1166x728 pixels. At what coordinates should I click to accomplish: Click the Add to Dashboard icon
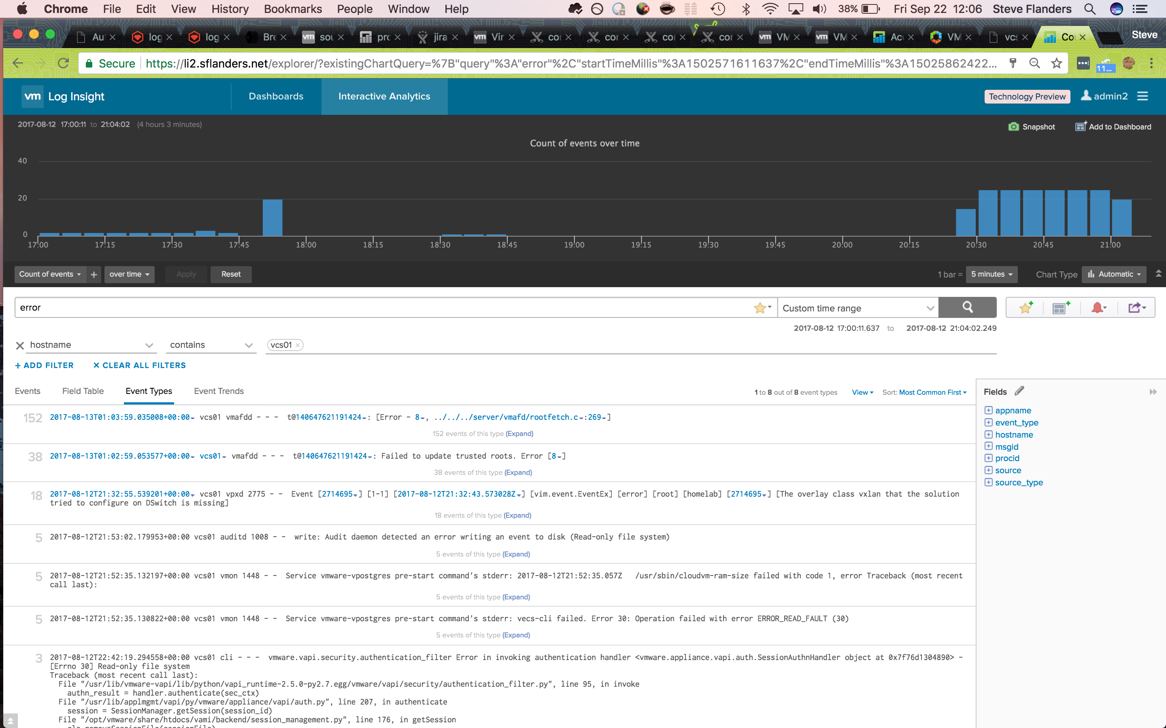coord(1081,127)
